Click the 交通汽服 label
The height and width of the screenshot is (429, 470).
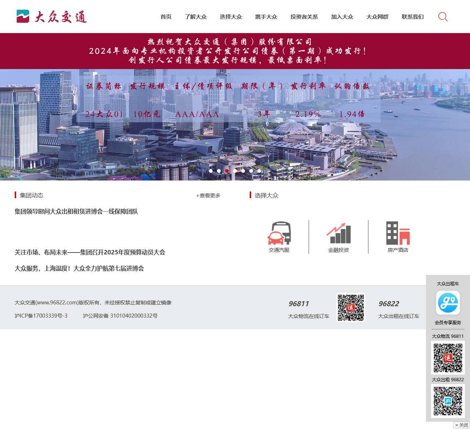pos(279,250)
